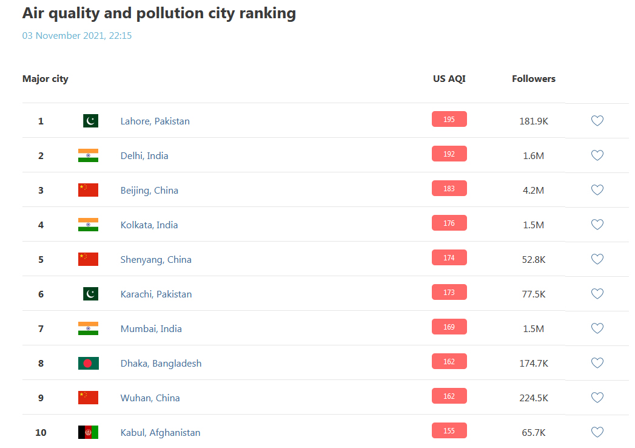
Task: Follow the Shenyang, China link
Action: (156, 259)
